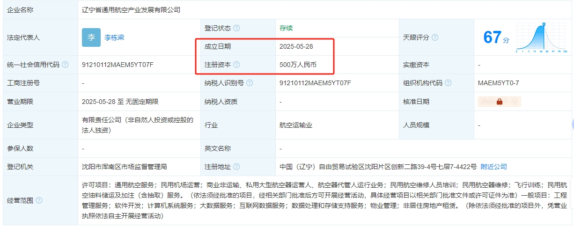Click the help icon beside 天眼评分
574x228 pixels.
(435, 37)
